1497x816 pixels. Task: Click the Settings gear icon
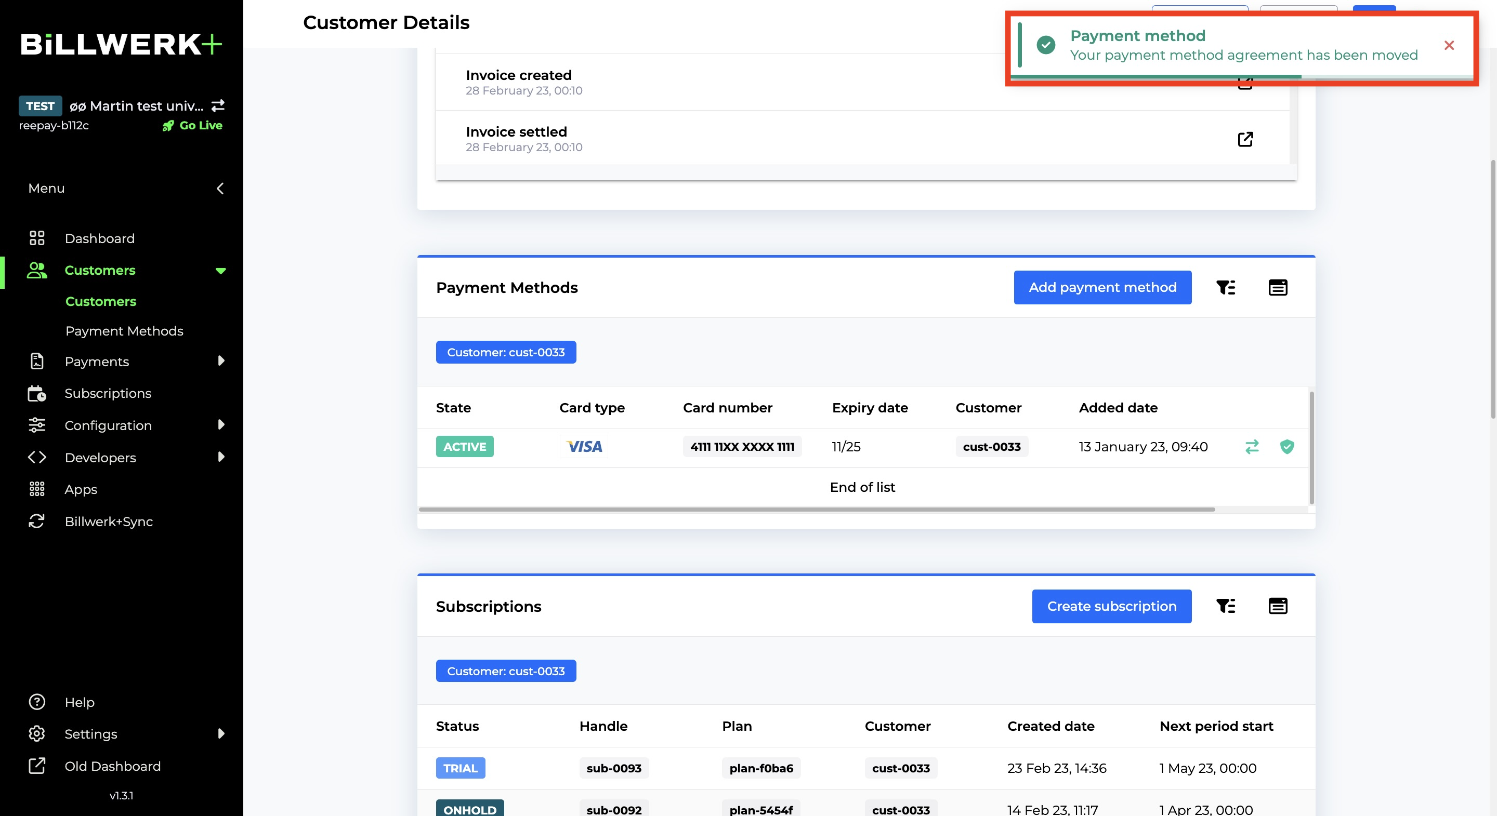[x=37, y=734]
